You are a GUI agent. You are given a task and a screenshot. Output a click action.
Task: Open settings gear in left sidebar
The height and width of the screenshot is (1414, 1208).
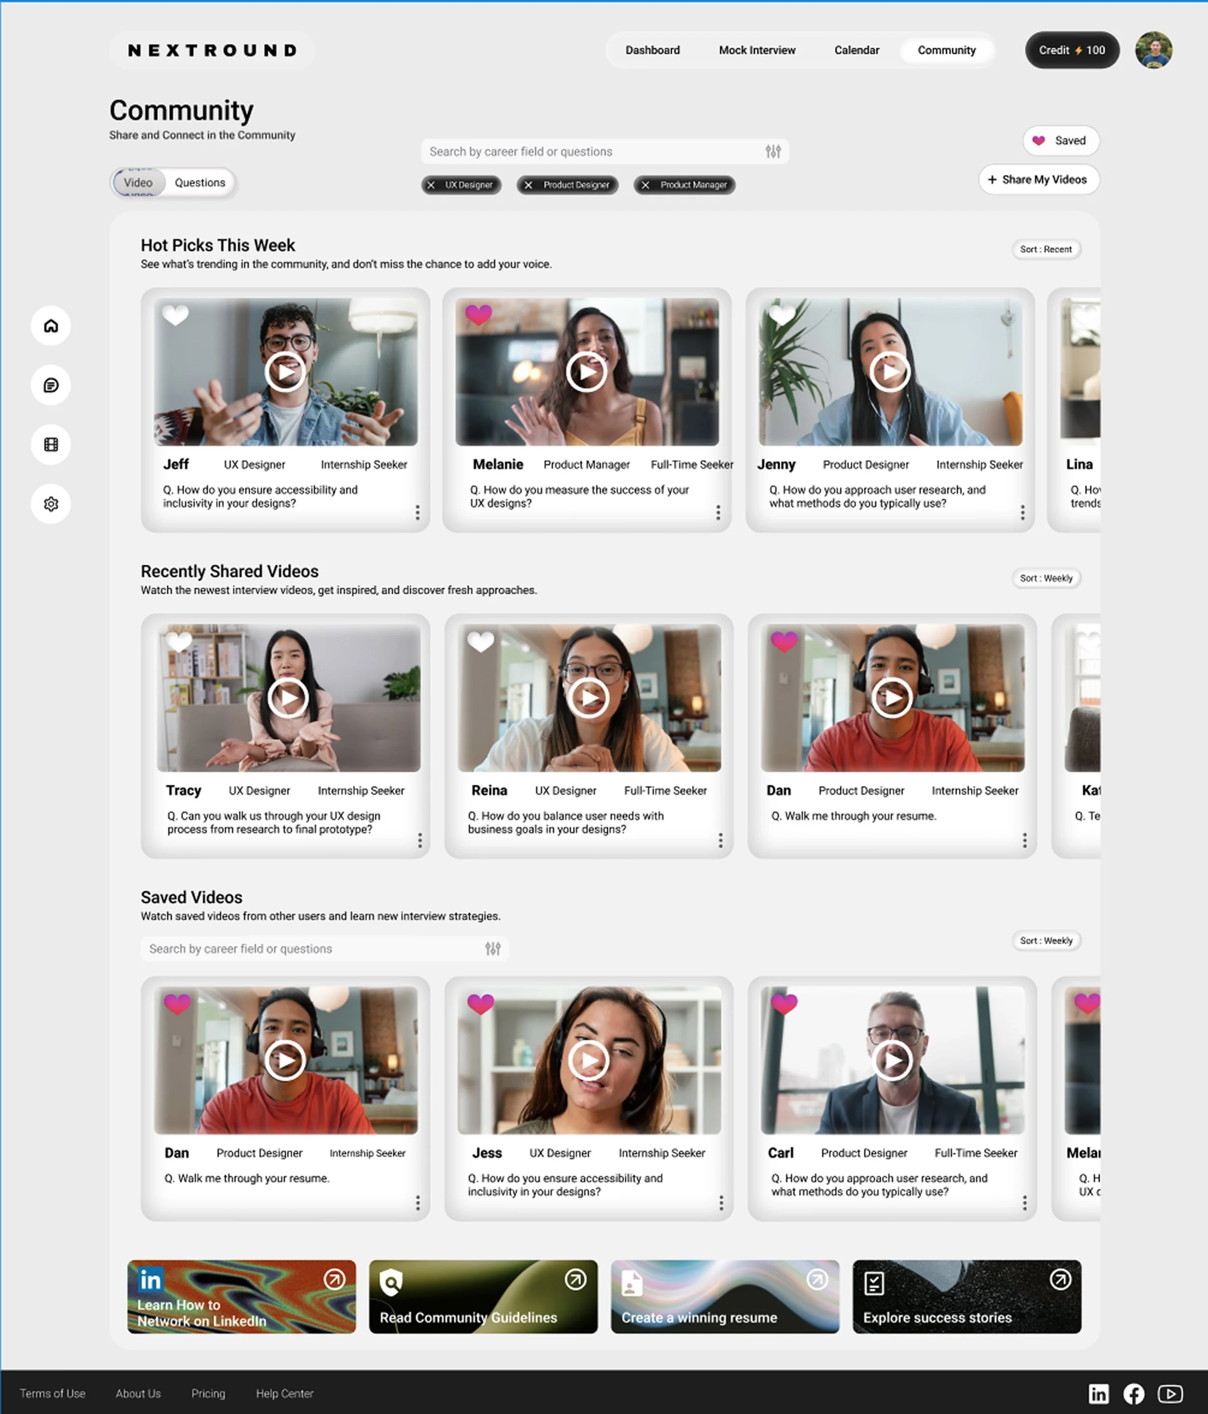click(x=50, y=504)
